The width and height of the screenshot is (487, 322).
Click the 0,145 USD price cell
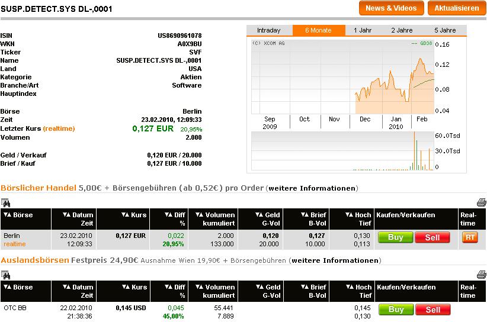[x=131, y=308]
